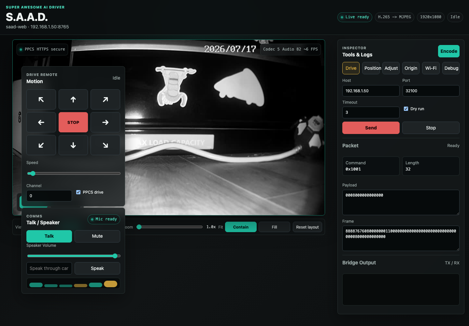The height and width of the screenshot is (326, 469).
Task: Click the large yellow audio level pill
Action: click(x=110, y=284)
